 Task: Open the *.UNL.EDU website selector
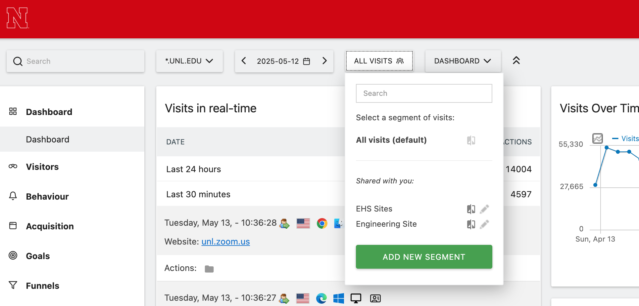(x=189, y=61)
